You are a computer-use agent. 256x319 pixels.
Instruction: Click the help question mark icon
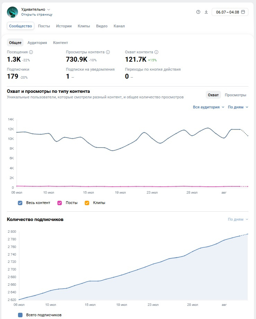click(198, 12)
